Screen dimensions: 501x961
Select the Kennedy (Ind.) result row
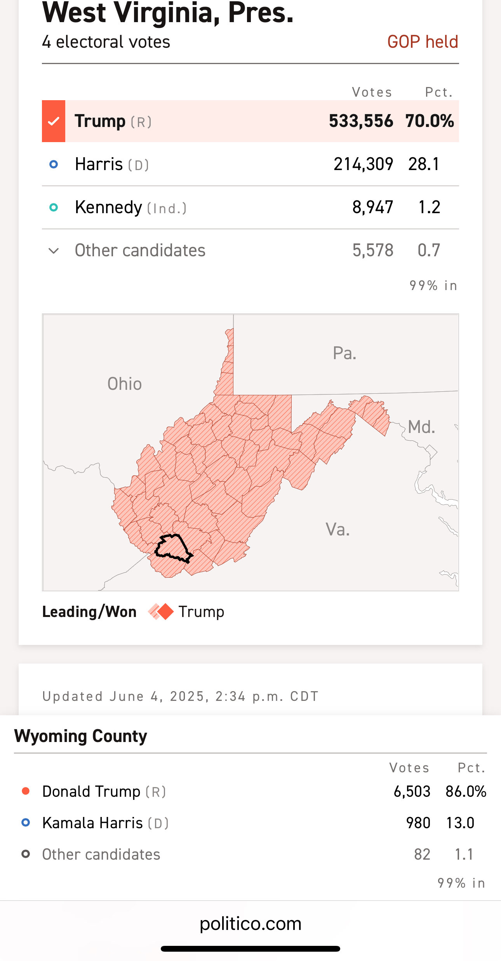pyautogui.click(x=250, y=207)
